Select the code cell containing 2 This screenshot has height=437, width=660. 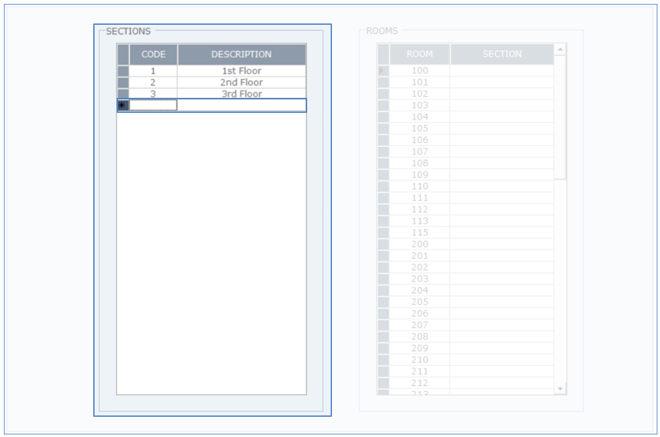(x=153, y=83)
